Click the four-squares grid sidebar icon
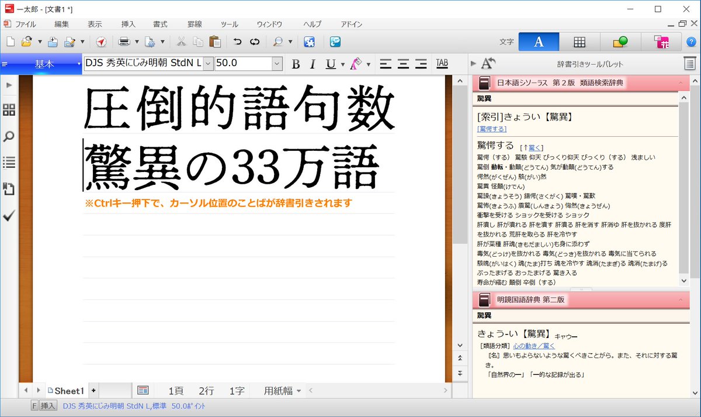The width and height of the screenshot is (701, 417). (x=9, y=110)
